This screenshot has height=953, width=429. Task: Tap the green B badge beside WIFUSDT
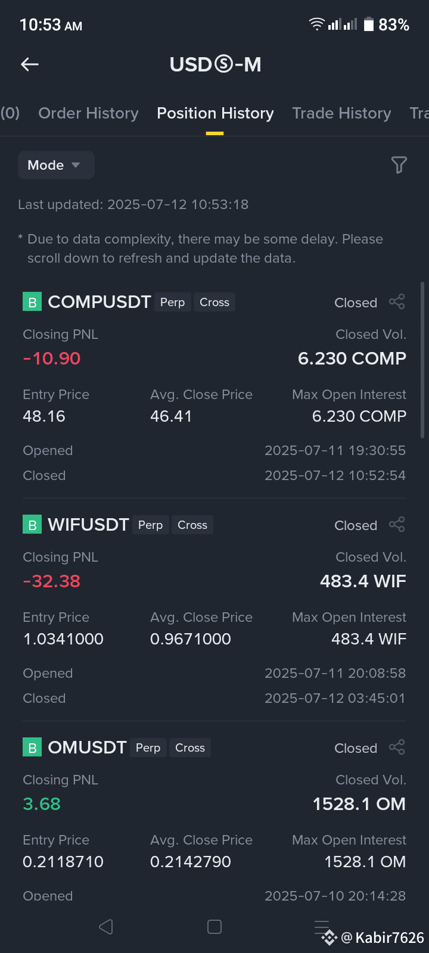[32, 525]
